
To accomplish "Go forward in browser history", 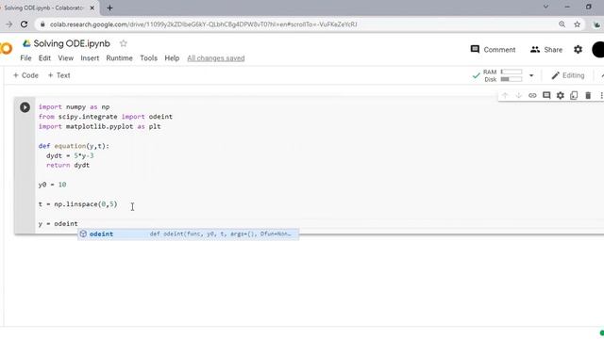I will (x=8, y=24).
